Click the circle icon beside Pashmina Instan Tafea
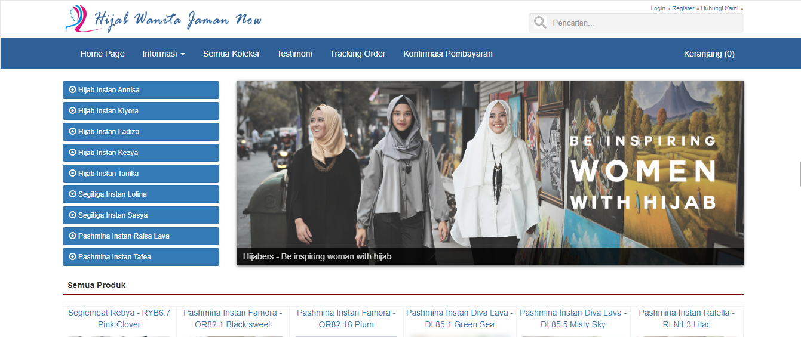 coord(73,257)
